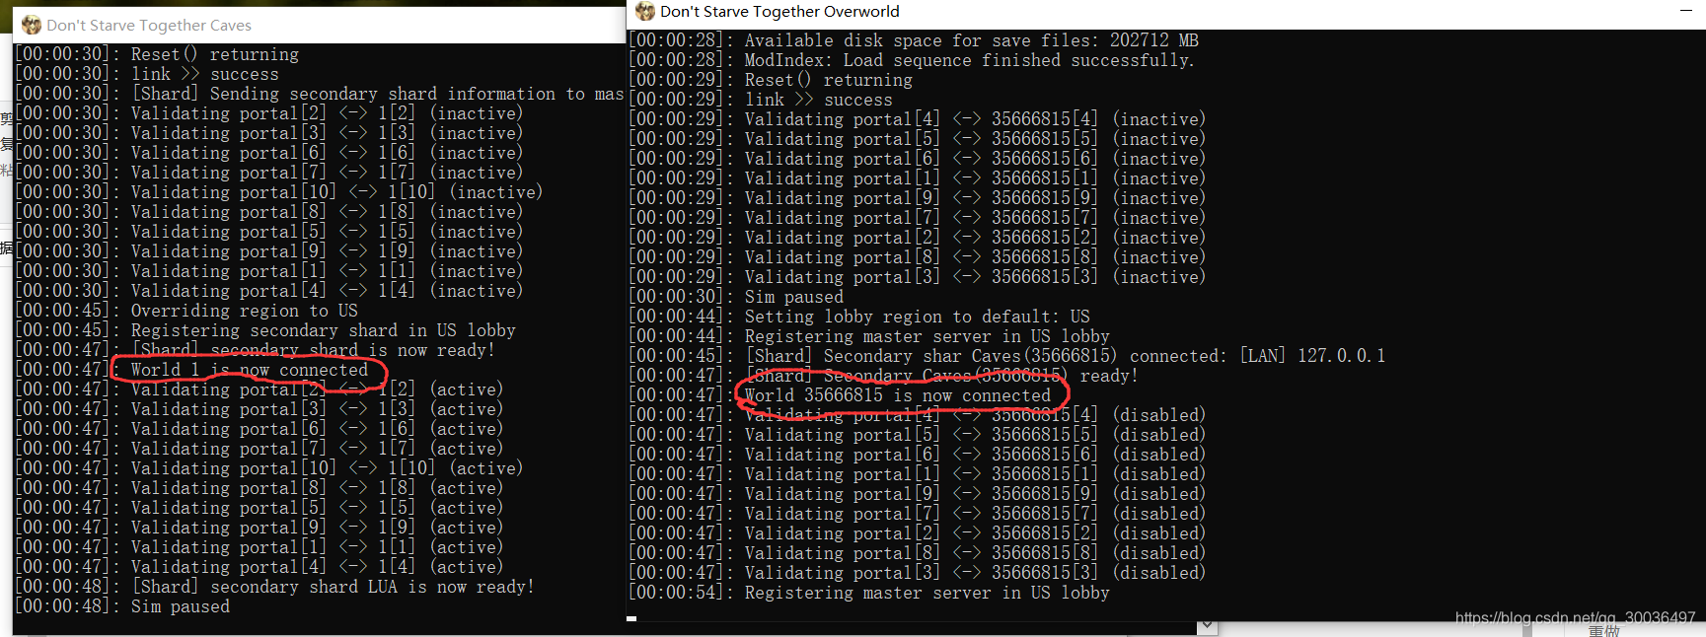Image resolution: width=1706 pixels, height=637 pixels.
Task: Click the Don't Starve Together Overworld window icon
Action: (x=645, y=11)
